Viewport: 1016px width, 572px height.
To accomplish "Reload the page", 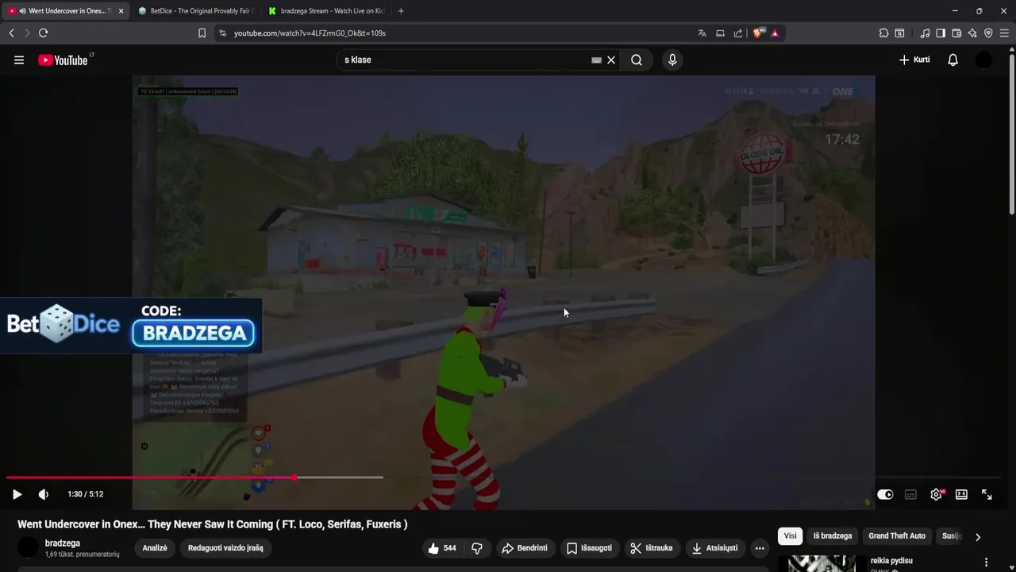I will (x=43, y=33).
